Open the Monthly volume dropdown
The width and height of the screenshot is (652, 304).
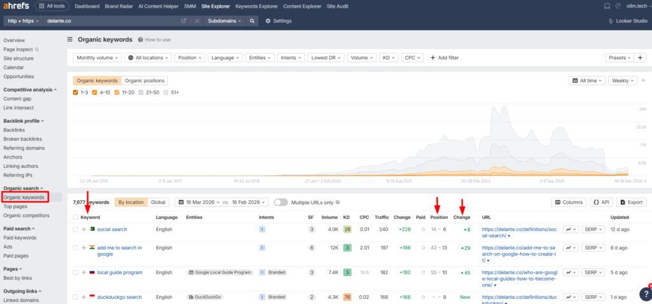coord(97,57)
